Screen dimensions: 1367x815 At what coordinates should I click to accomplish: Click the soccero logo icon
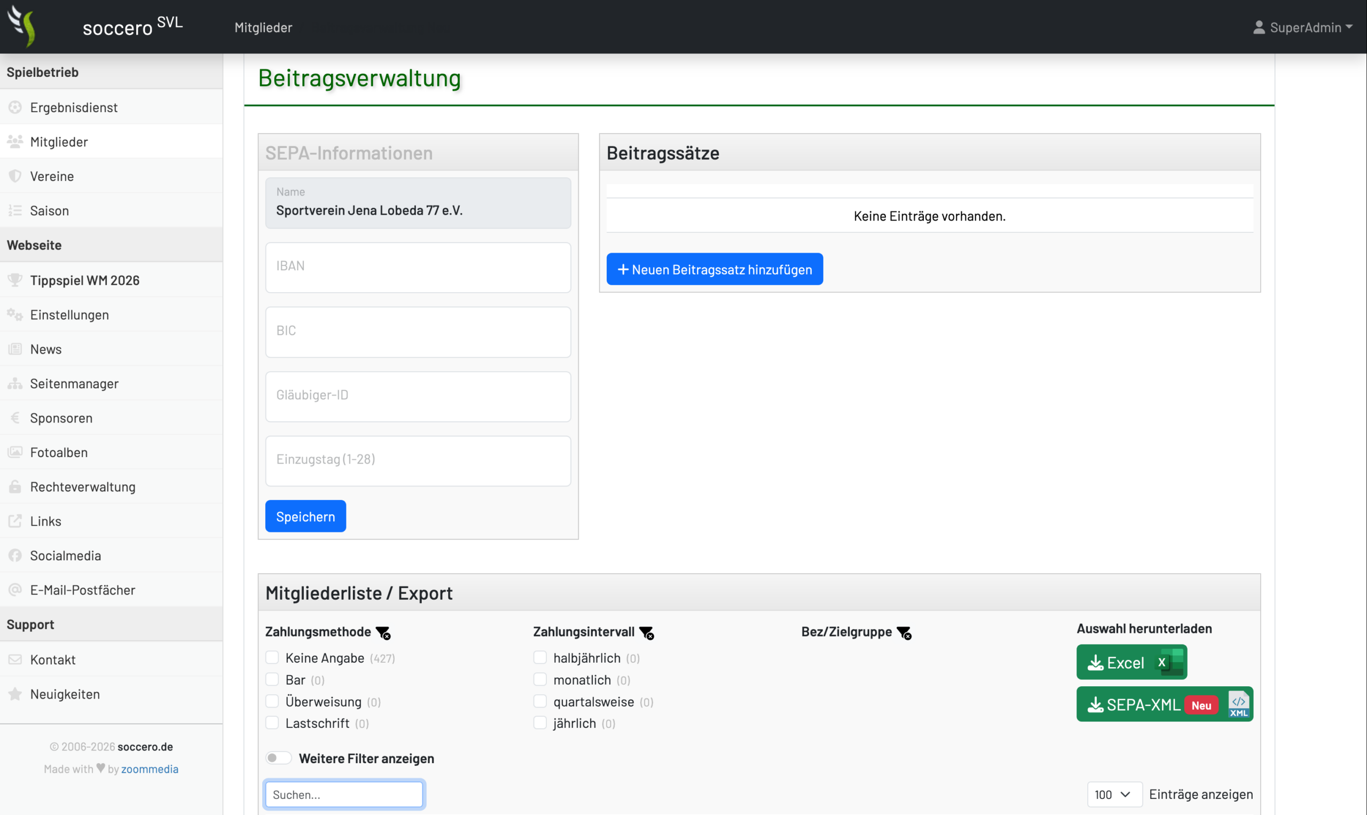(x=22, y=26)
